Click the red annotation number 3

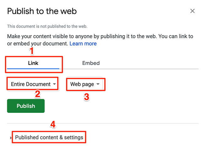(x=86, y=97)
